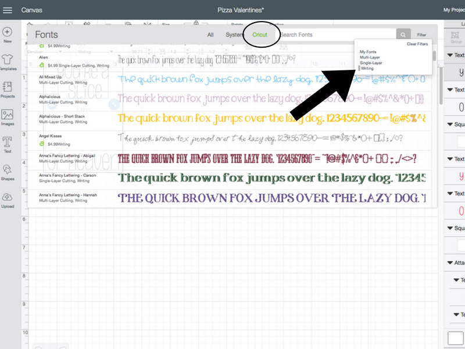Enable the My Fonts filter

click(x=368, y=52)
